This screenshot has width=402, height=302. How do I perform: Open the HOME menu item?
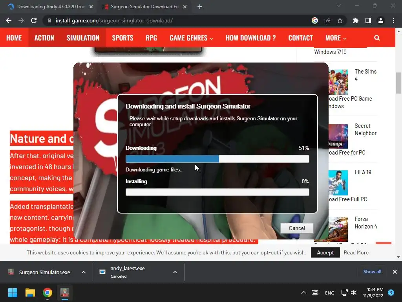[x=14, y=38]
